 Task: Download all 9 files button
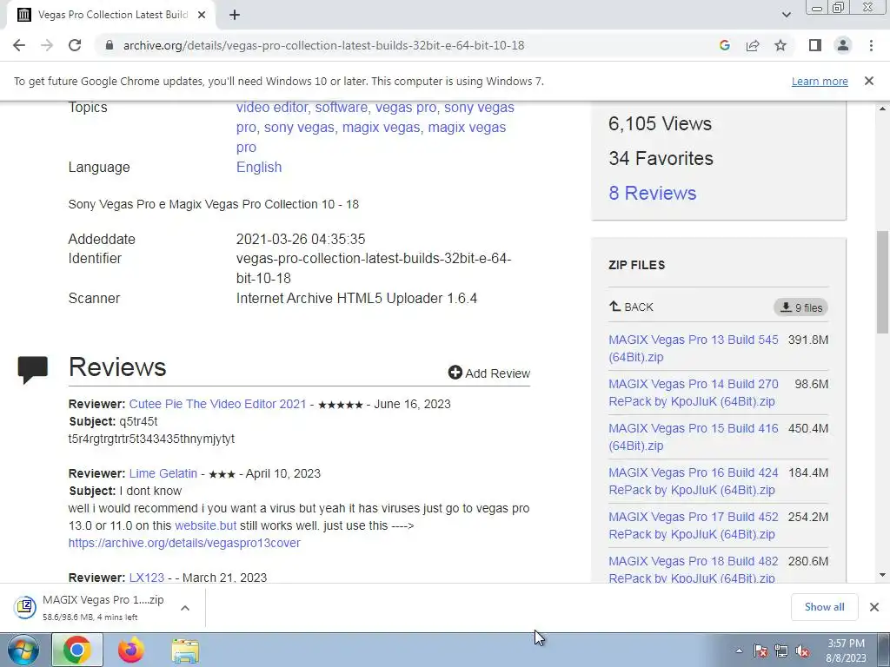pyautogui.click(x=800, y=307)
